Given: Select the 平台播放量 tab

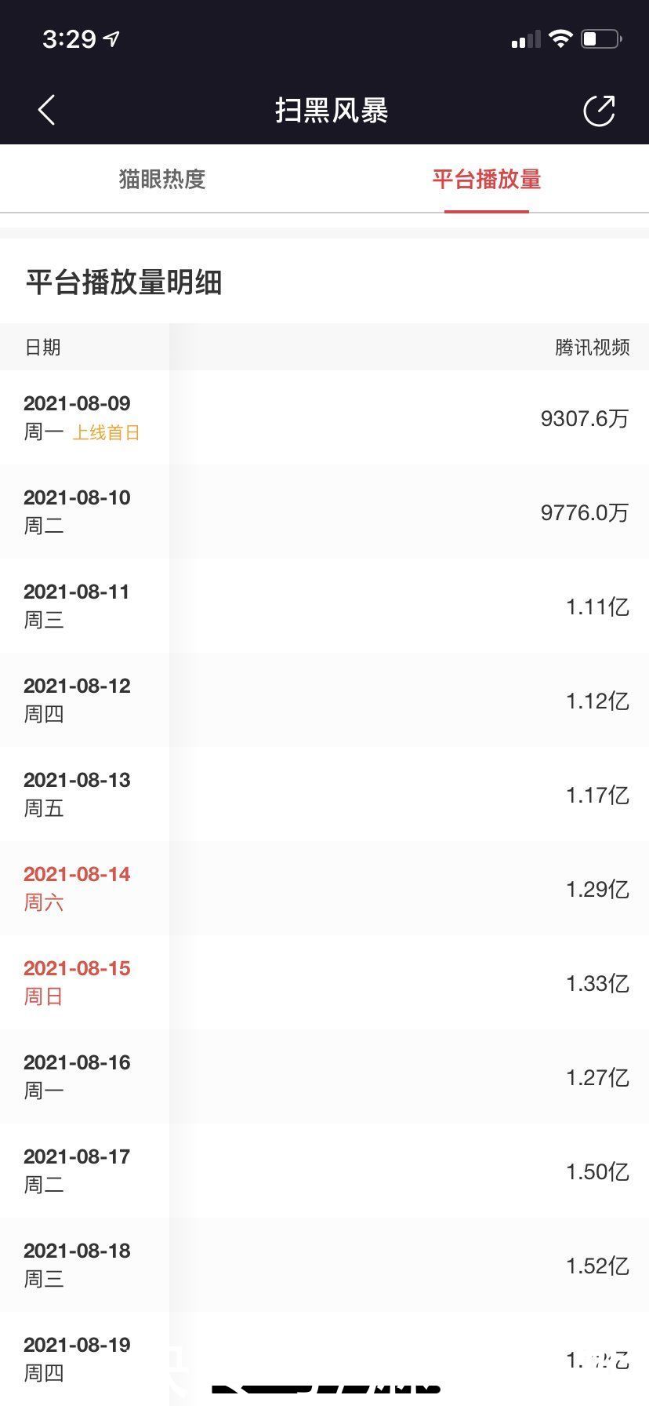Looking at the screenshot, I should click(x=487, y=179).
